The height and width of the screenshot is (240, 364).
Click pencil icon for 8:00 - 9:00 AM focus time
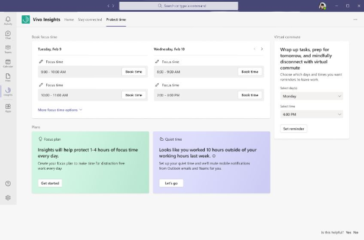tap(157, 61)
